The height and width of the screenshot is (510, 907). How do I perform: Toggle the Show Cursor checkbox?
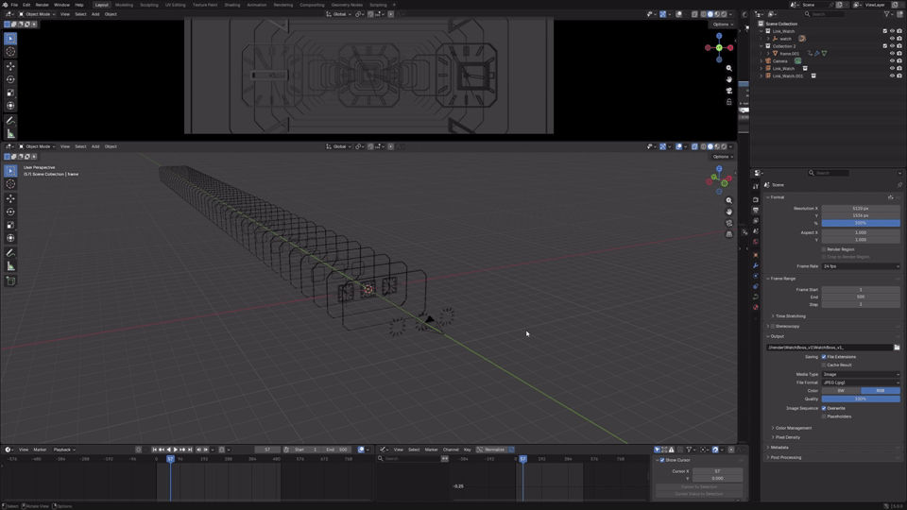[x=662, y=460]
